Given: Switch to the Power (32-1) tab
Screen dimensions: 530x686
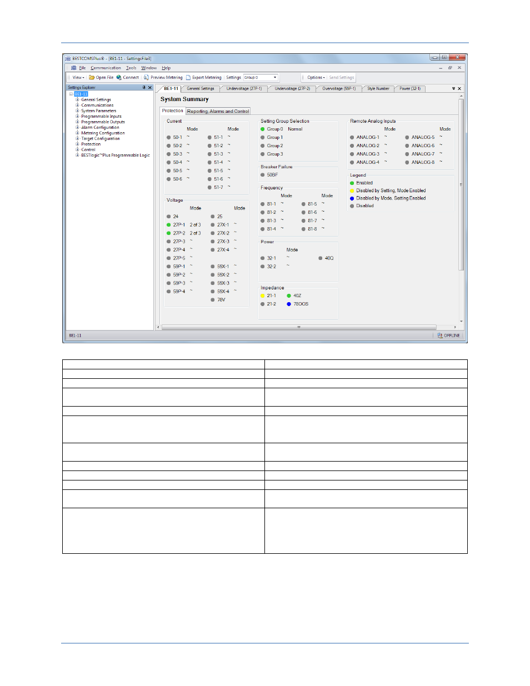Looking at the screenshot, I should coord(410,88).
